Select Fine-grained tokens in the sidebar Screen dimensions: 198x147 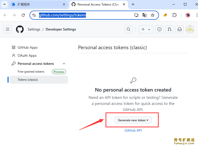pyautogui.click(x=31, y=72)
